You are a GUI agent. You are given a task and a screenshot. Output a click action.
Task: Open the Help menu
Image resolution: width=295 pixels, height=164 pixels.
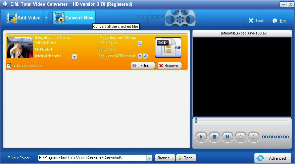pos(280,21)
